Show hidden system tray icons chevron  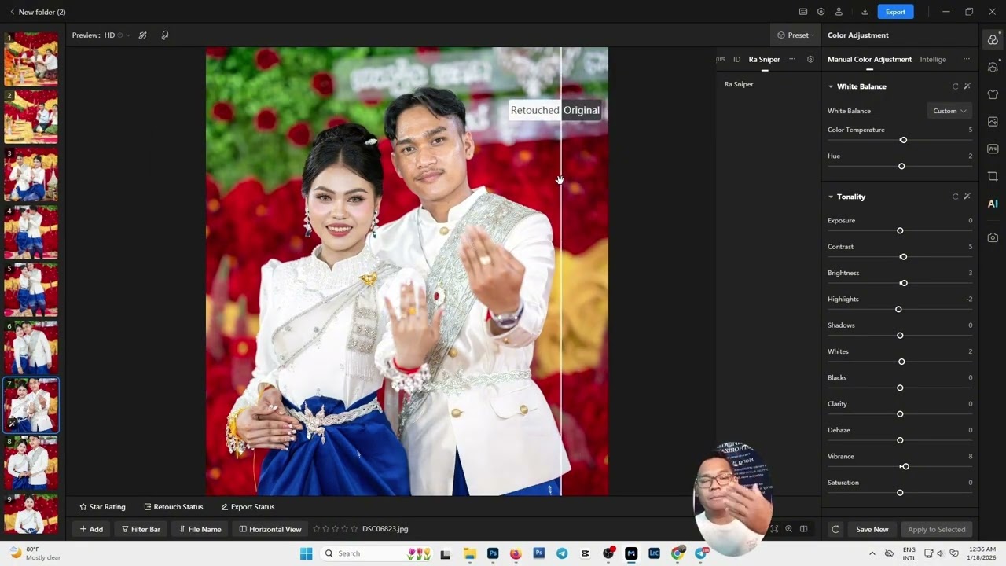click(872, 553)
